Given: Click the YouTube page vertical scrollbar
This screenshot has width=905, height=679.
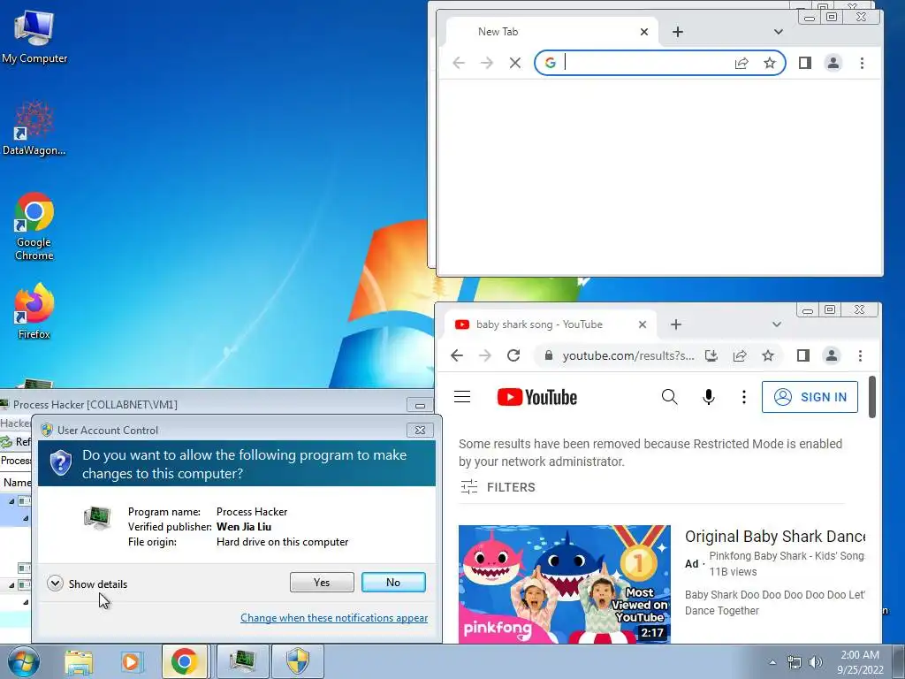Looking at the screenshot, I should pyautogui.click(x=872, y=397).
